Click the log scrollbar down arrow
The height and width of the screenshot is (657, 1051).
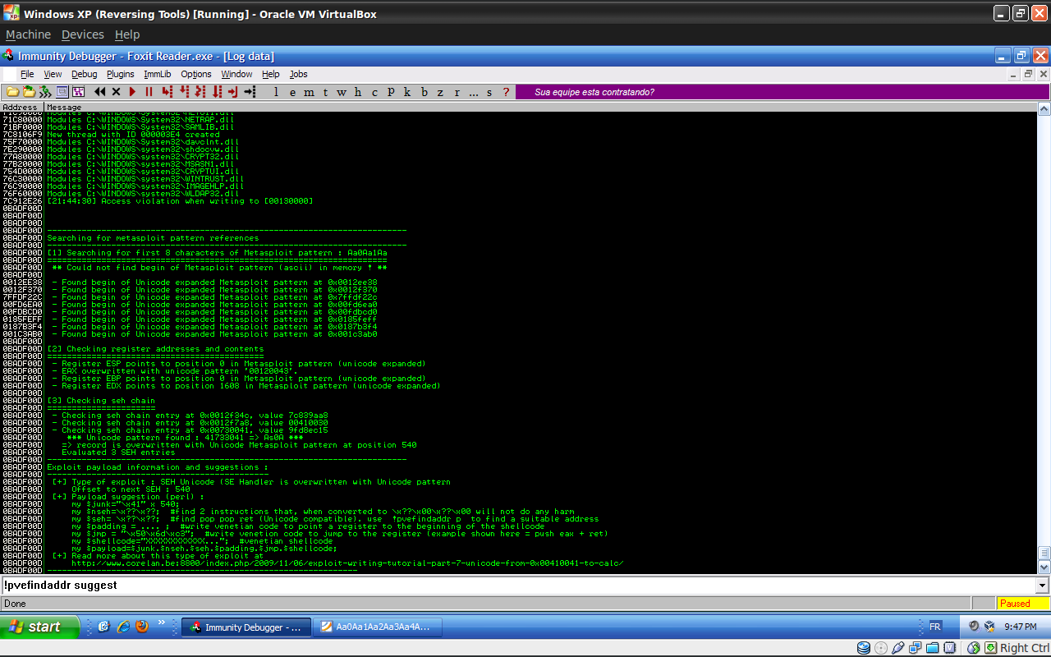point(1044,567)
